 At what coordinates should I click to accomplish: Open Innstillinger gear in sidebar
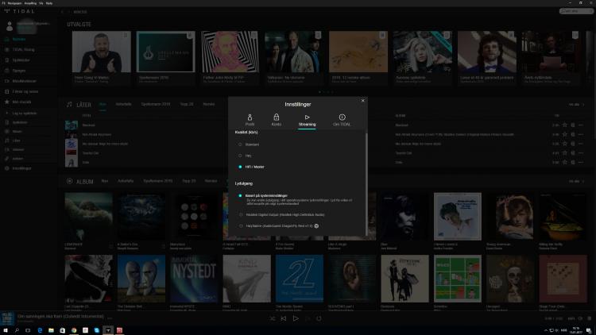pyautogui.click(x=17, y=168)
